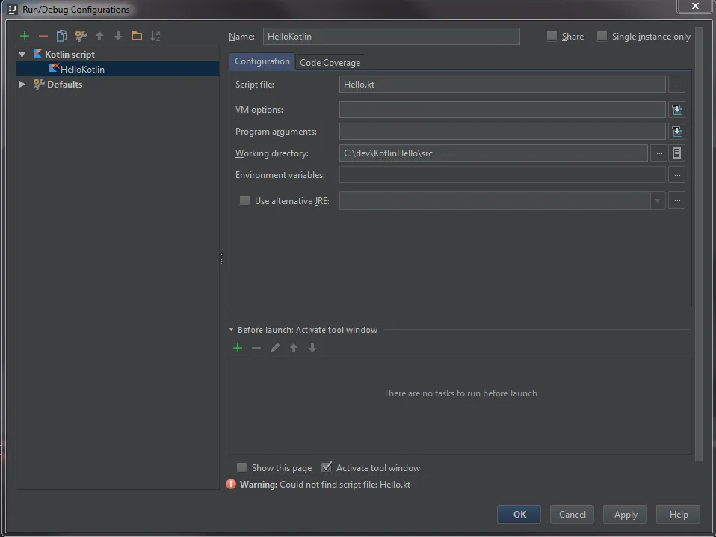Open the defaults settings wrench icon in toolbar
Image resolution: width=716 pixels, height=537 pixels.
pos(81,36)
